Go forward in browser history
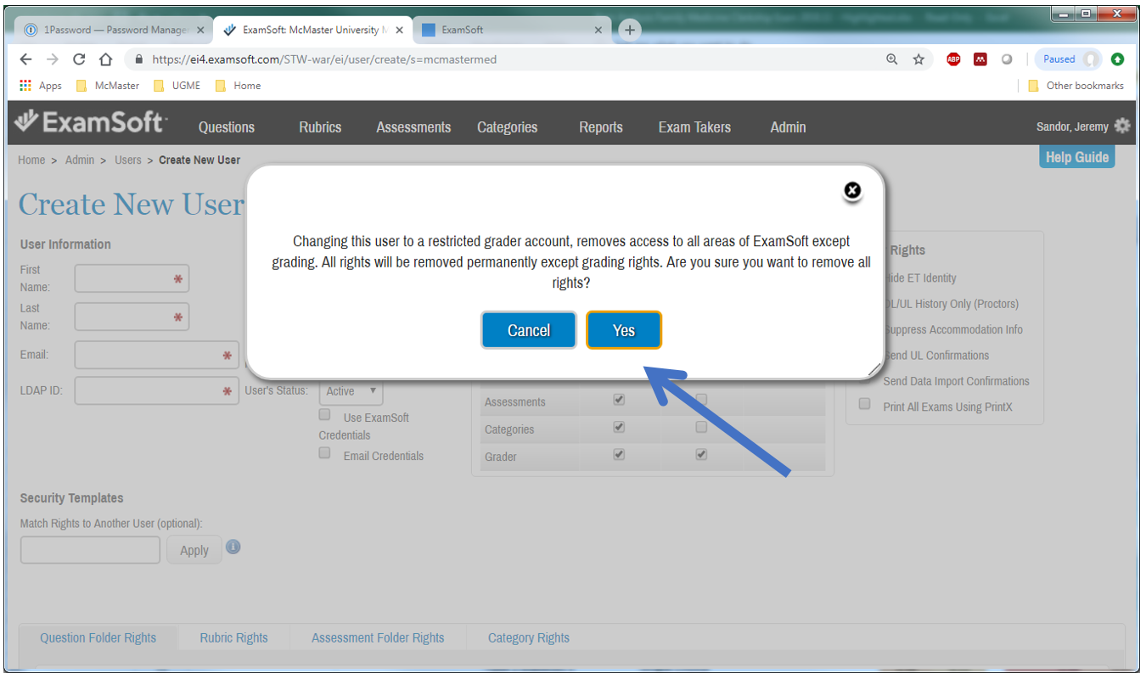 [x=53, y=59]
